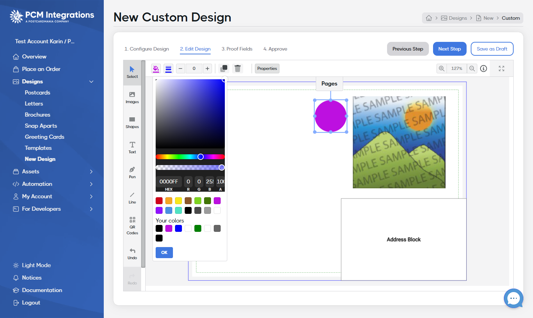Click the duplicate shape icon
533x318 pixels.
(x=224, y=69)
